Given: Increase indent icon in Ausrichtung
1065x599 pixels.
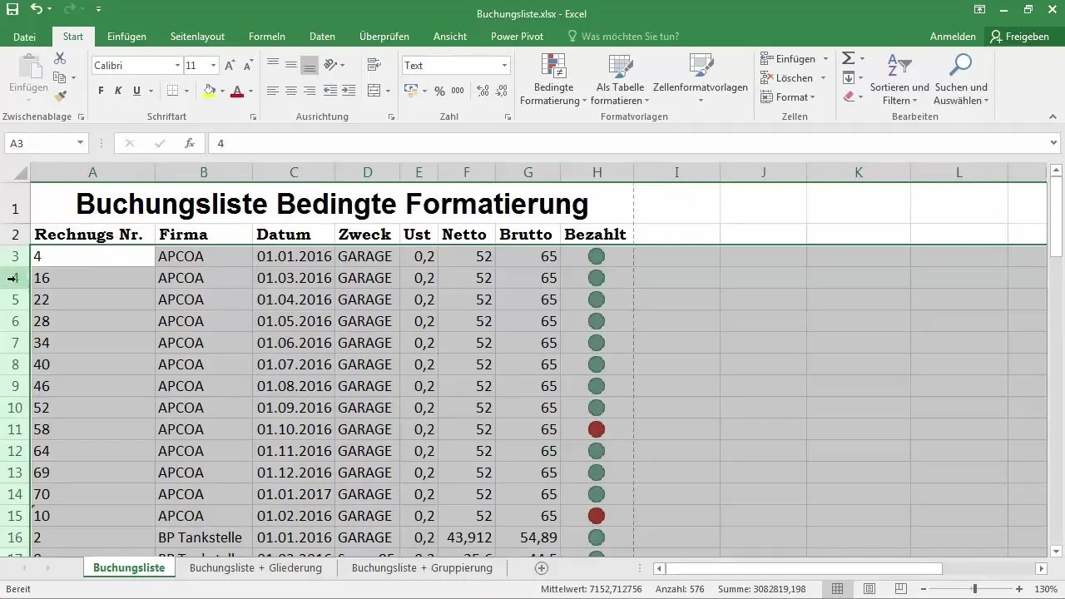Looking at the screenshot, I should 349,91.
